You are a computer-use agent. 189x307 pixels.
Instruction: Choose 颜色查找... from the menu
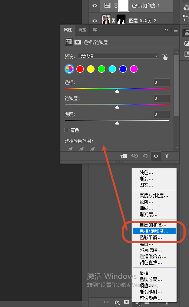coord(151,263)
